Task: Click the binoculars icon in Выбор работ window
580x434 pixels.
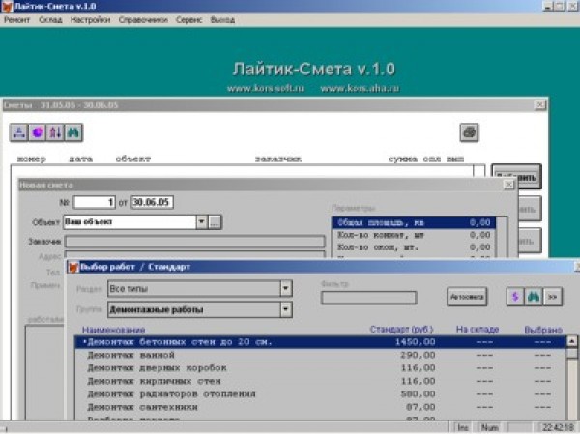Action: (534, 296)
